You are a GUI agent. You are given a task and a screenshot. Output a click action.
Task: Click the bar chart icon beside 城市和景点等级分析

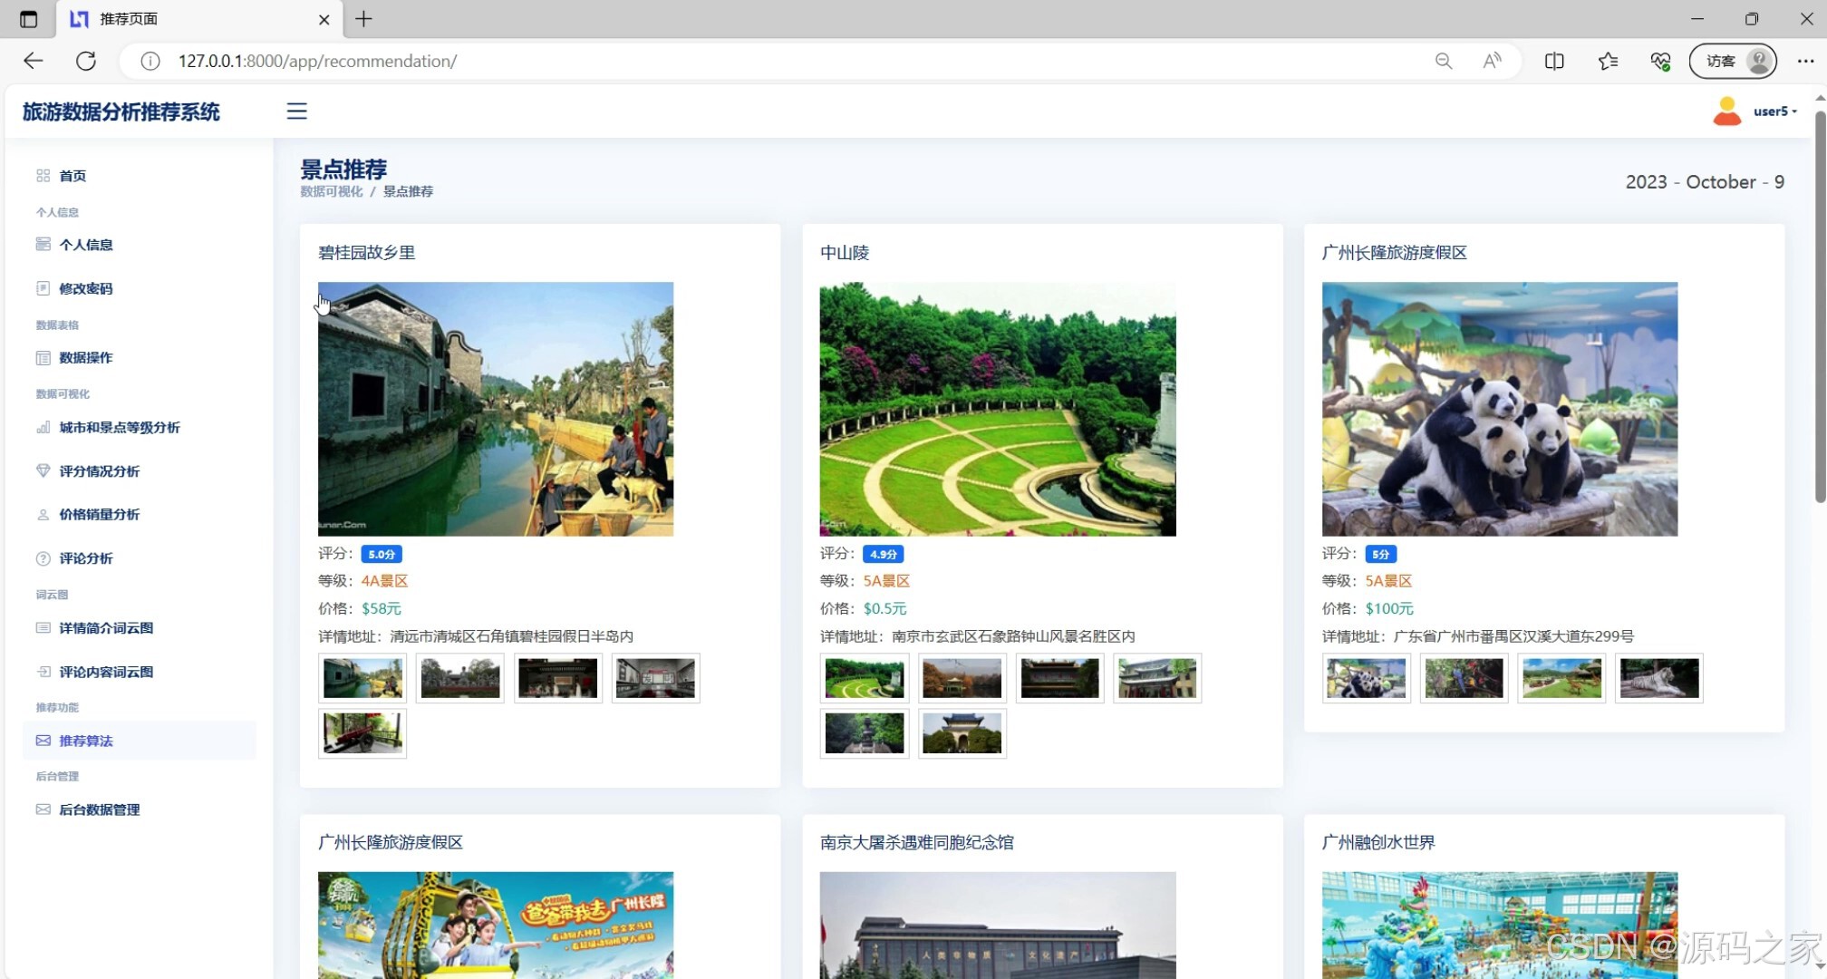tap(43, 428)
